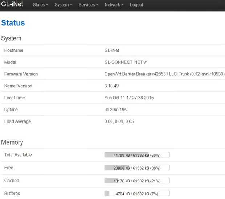This screenshot has width=225, height=199.
Task: Select the Hostname value GL-iNet
Action: 112,50
